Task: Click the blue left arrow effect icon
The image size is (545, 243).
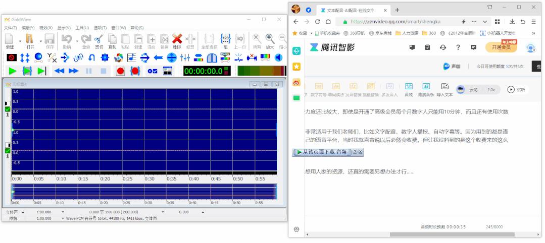Action: (158, 57)
